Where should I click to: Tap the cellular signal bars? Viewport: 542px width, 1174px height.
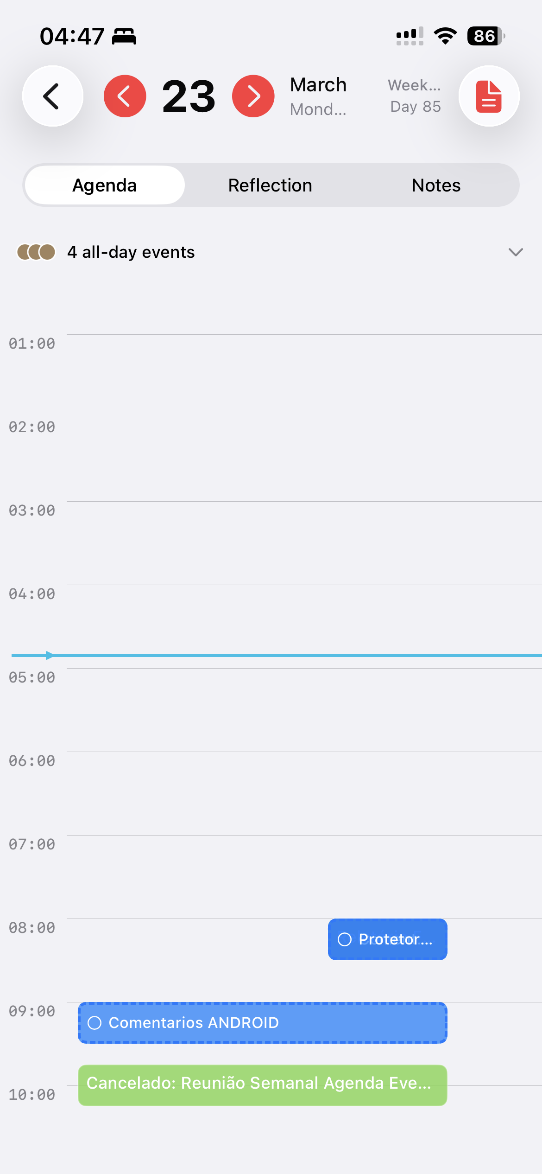pyautogui.click(x=410, y=36)
